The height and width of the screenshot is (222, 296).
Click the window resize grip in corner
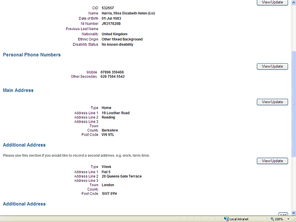pyautogui.click(x=293, y=219)
